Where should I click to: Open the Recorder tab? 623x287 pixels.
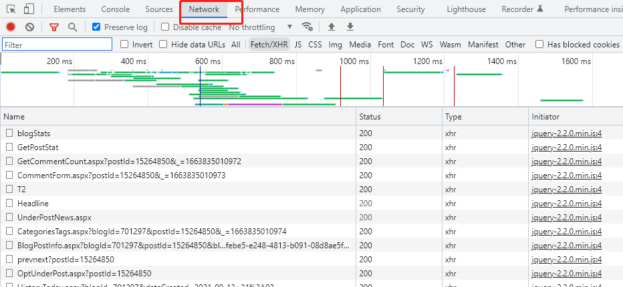[x=522, y=9]
